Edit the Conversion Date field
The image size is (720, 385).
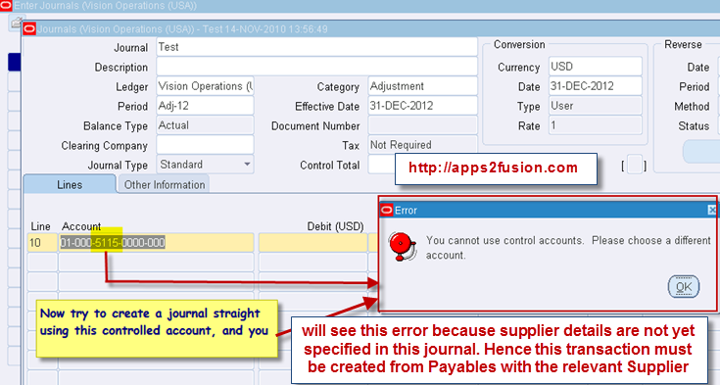click(596, 86)
